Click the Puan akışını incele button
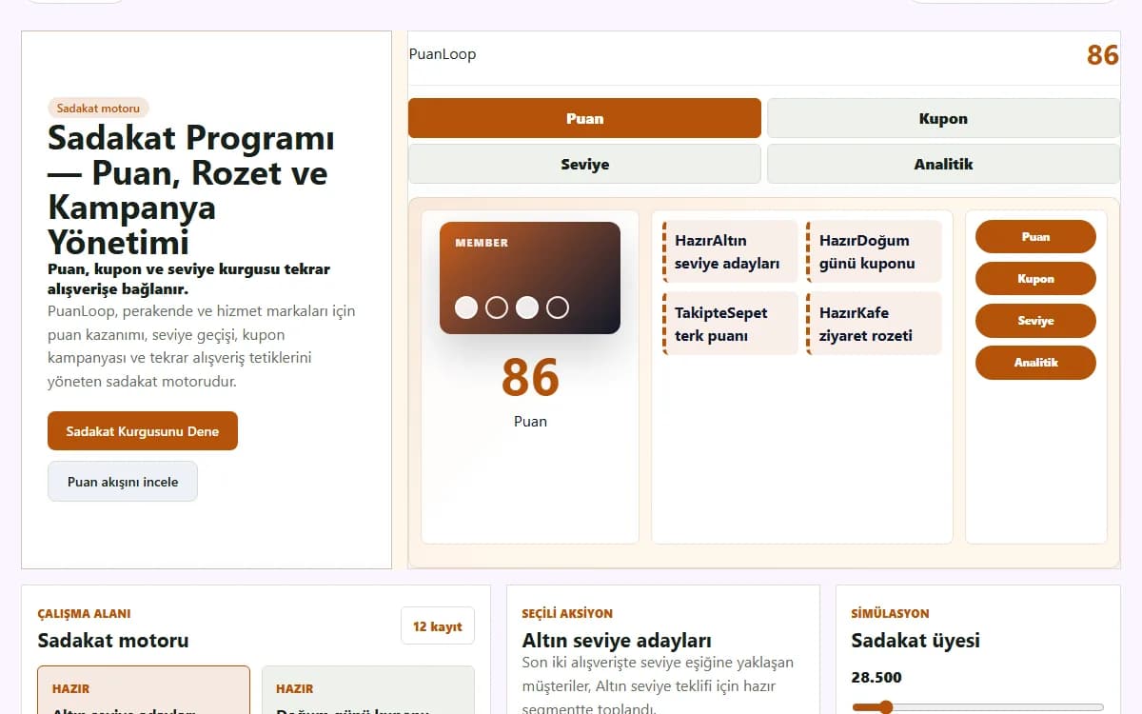 pyautogui.click(x=123, y=482)
